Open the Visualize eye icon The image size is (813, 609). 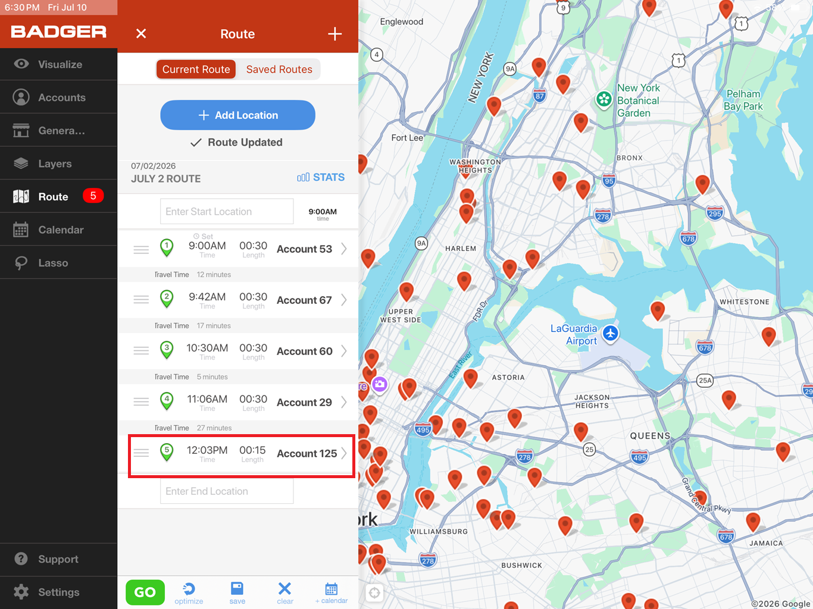(x=21, y=64)
